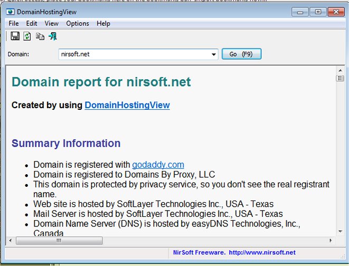Screen dimensions: 349x266
Task: Expand the Domain combo box dropdown arrow
Action: (x=214, y=54)
